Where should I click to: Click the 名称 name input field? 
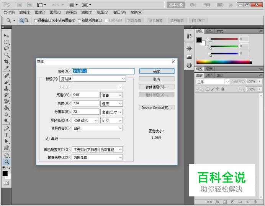(103, 71)
